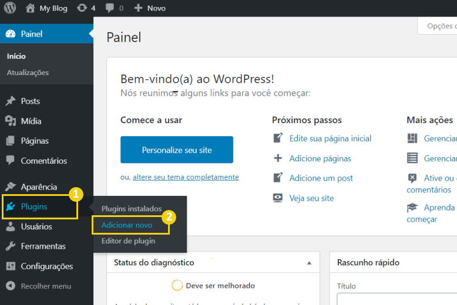Click the comments toggle icon beside Ative ou

point(412,178)
